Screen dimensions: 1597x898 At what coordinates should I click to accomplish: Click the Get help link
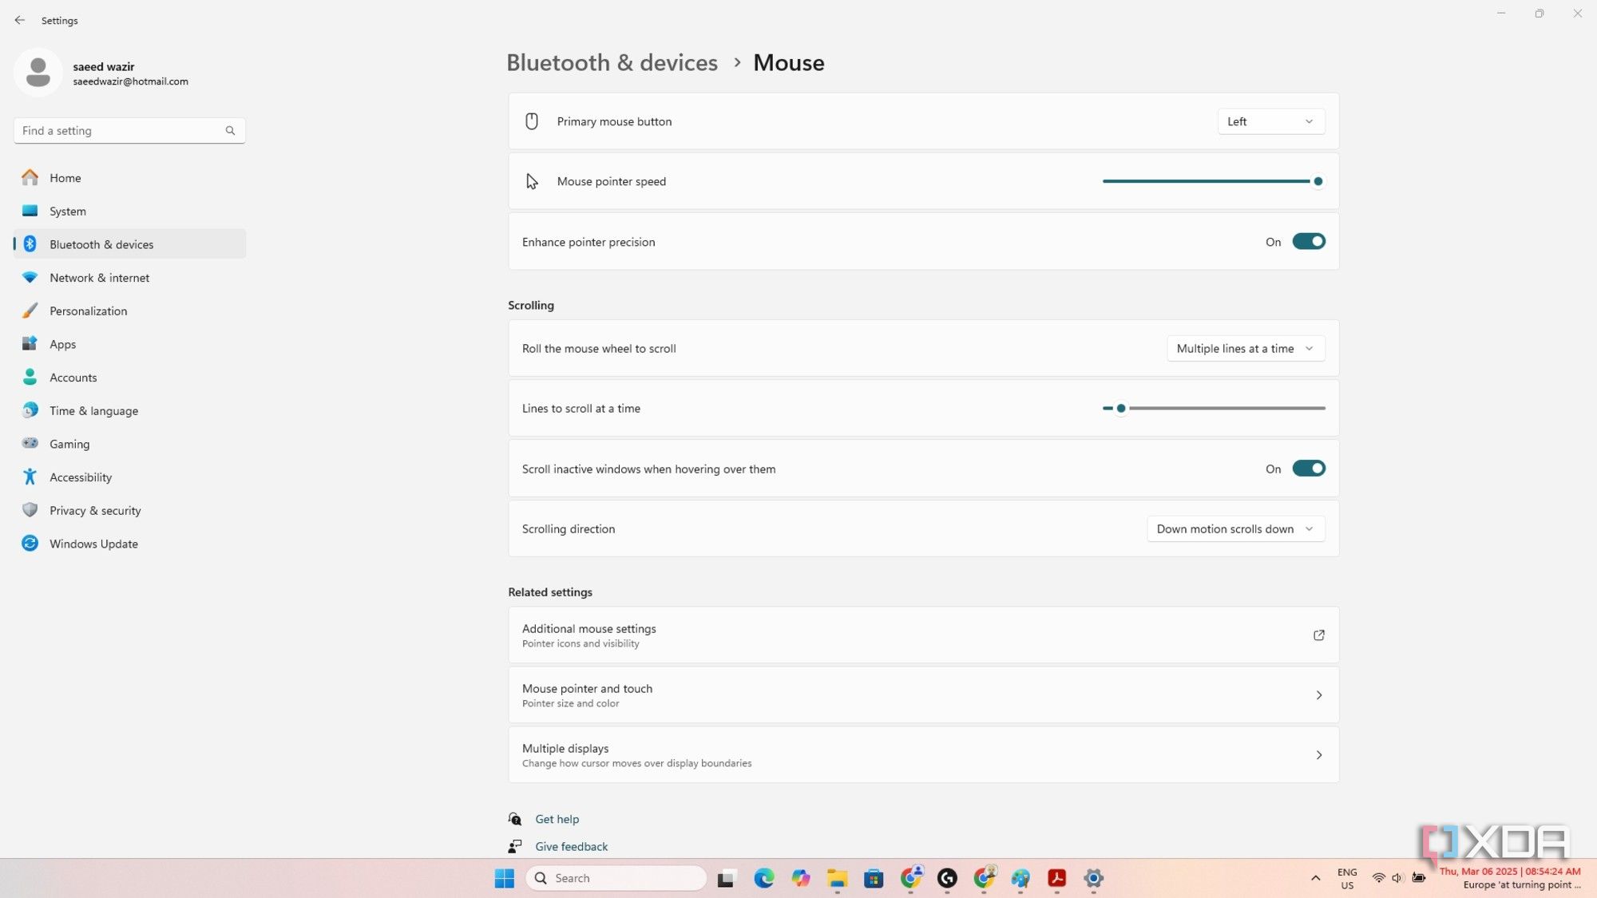(557, 819)
